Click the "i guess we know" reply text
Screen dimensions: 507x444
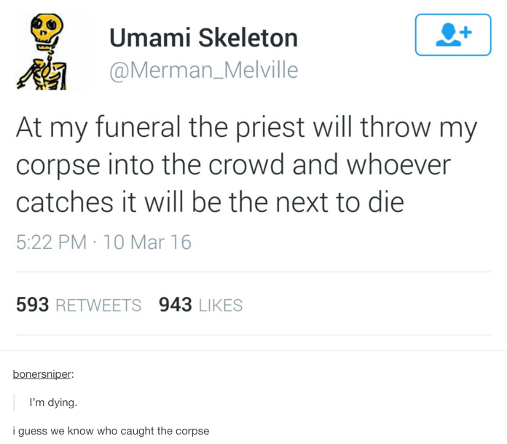point(111,431)
